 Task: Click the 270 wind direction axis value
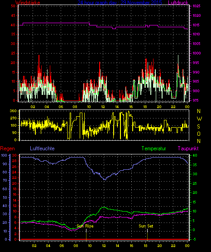pos(13,118)
